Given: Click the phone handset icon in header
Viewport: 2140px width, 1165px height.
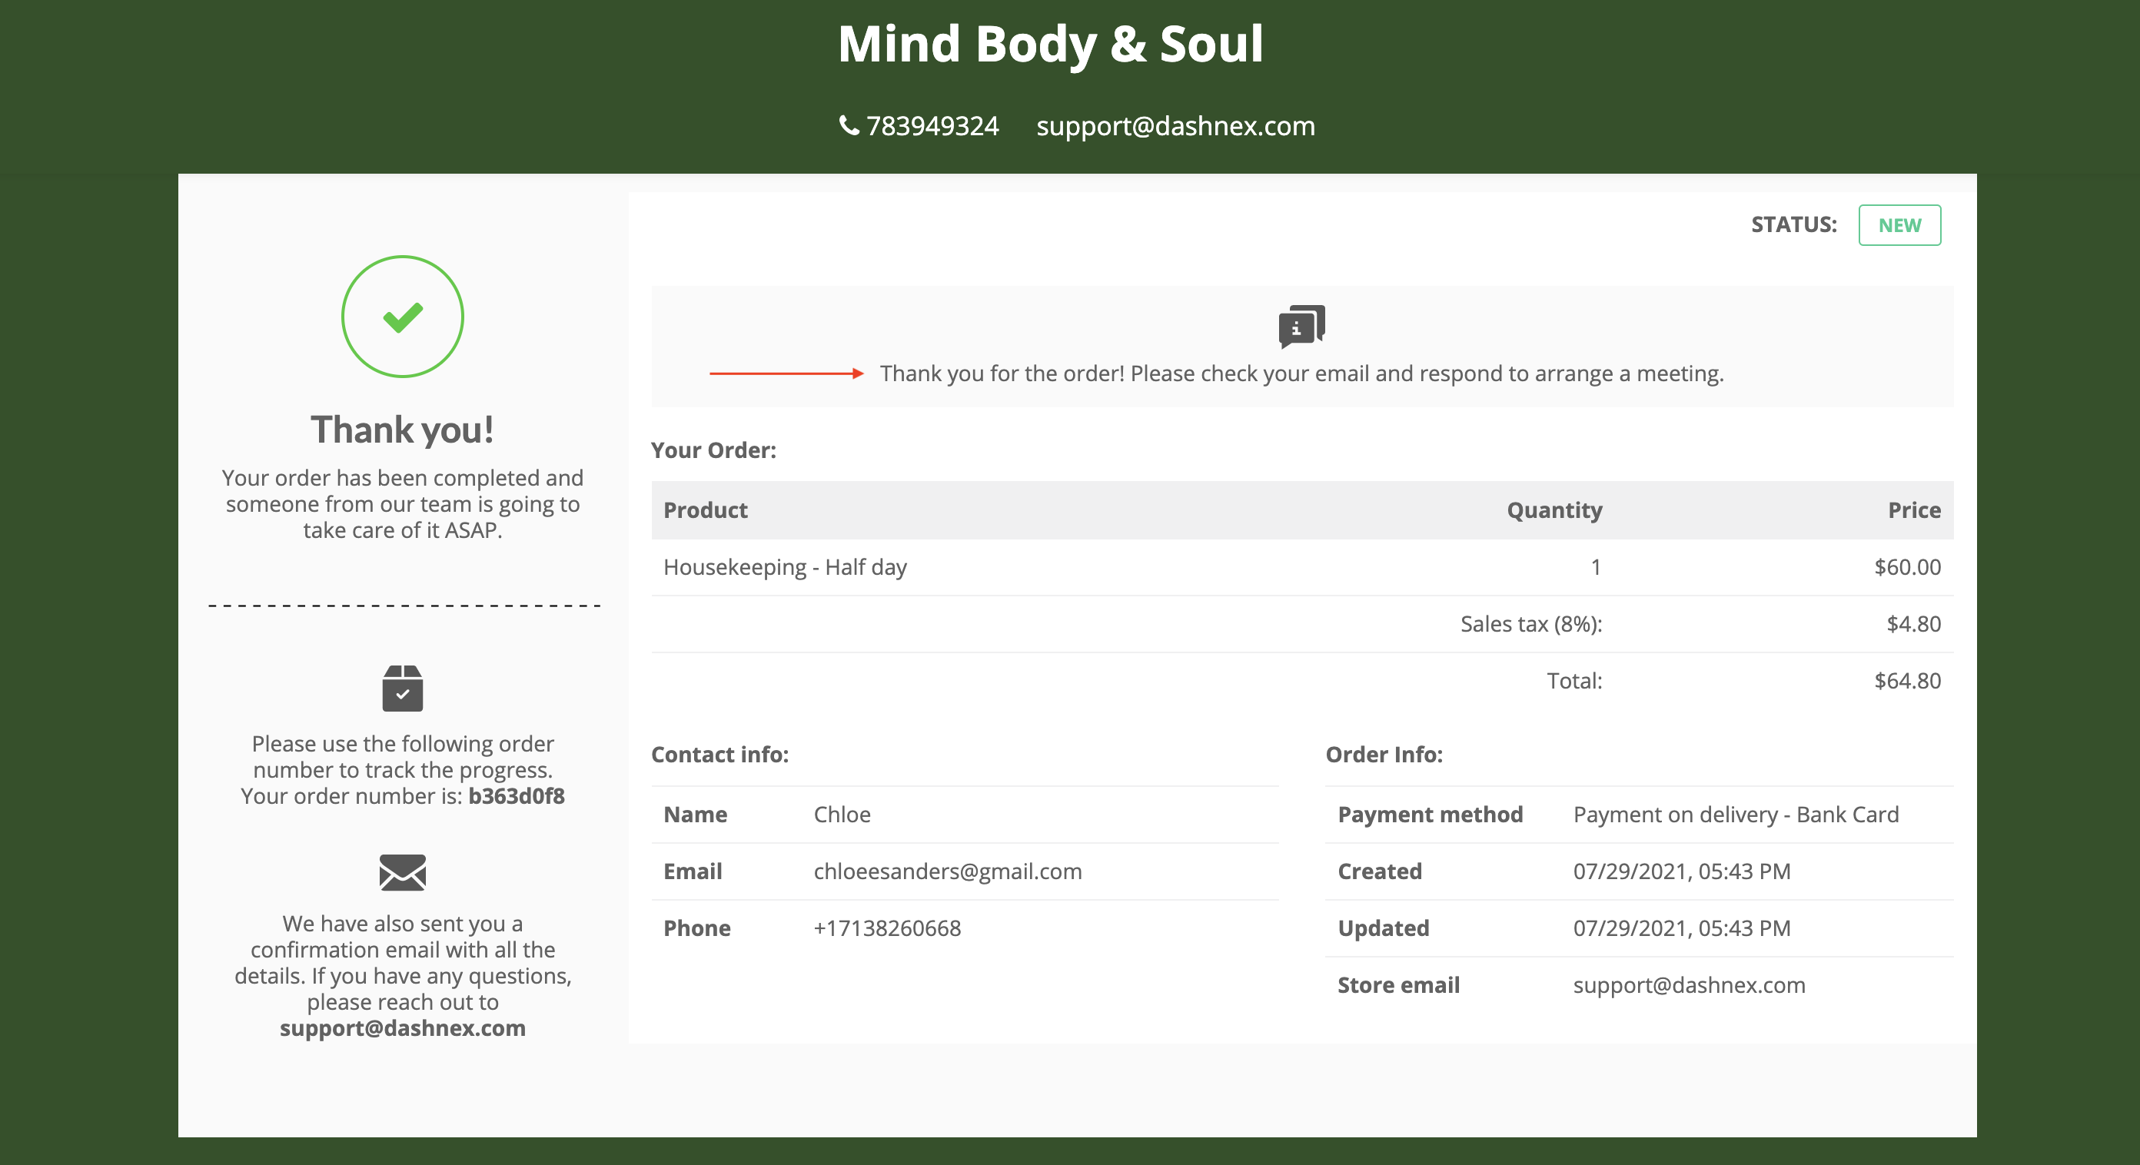Looking at the screenshot, I should [849, 125].
